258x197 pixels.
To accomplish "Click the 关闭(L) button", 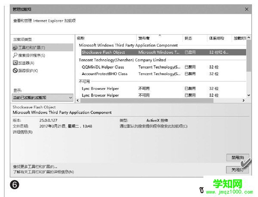I will point(237,170).
